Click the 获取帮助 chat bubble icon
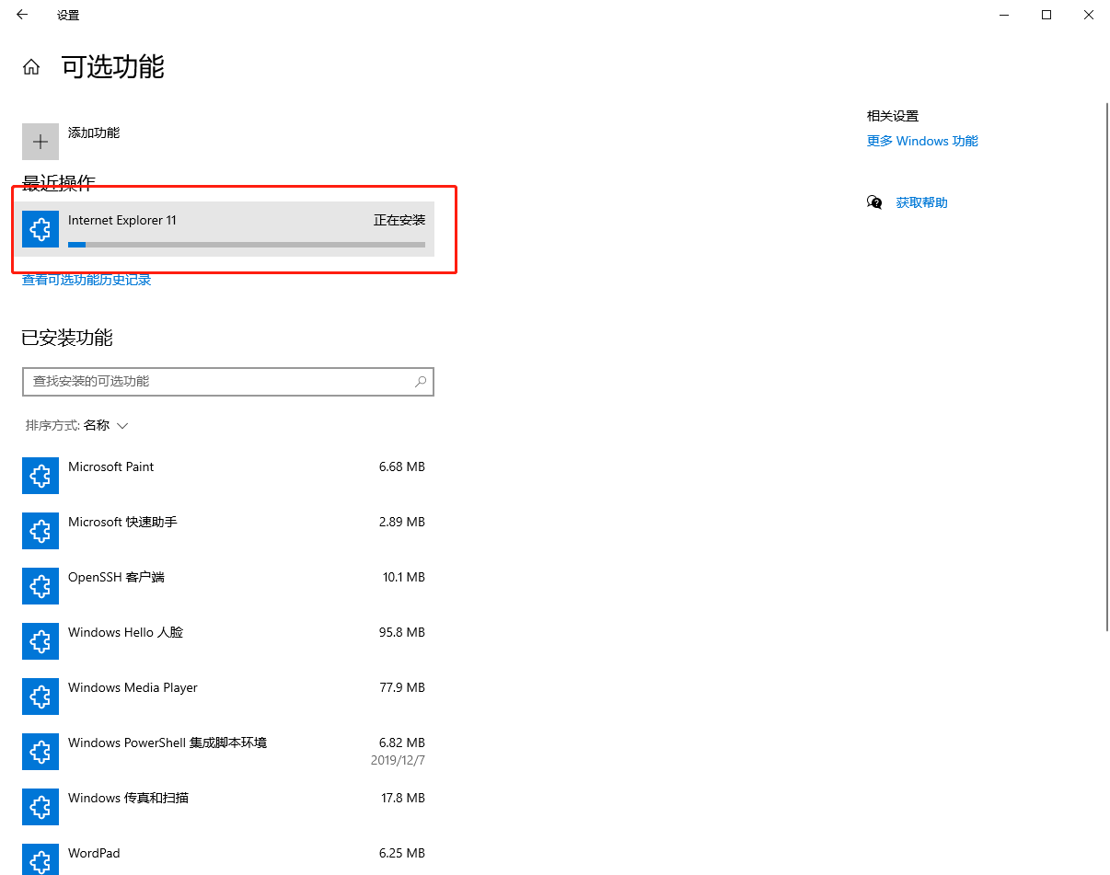Viewport: 1110px width, 875px height. click(x=874, y=202)
